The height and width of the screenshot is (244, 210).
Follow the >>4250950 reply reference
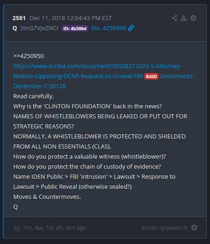pos(29,56)
